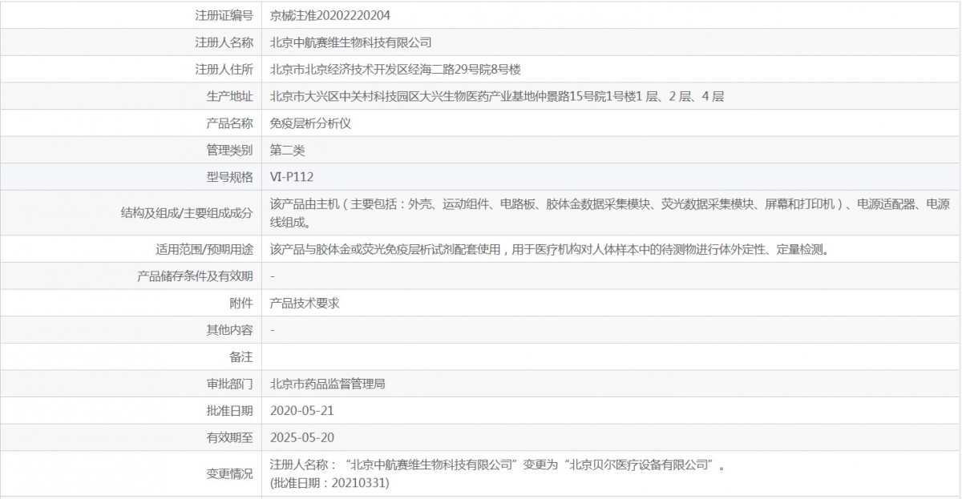Select registrant name 北京中航赛维生物科技有限公司
The height and width of the screenshot is (499, 962).
point(351,42)
